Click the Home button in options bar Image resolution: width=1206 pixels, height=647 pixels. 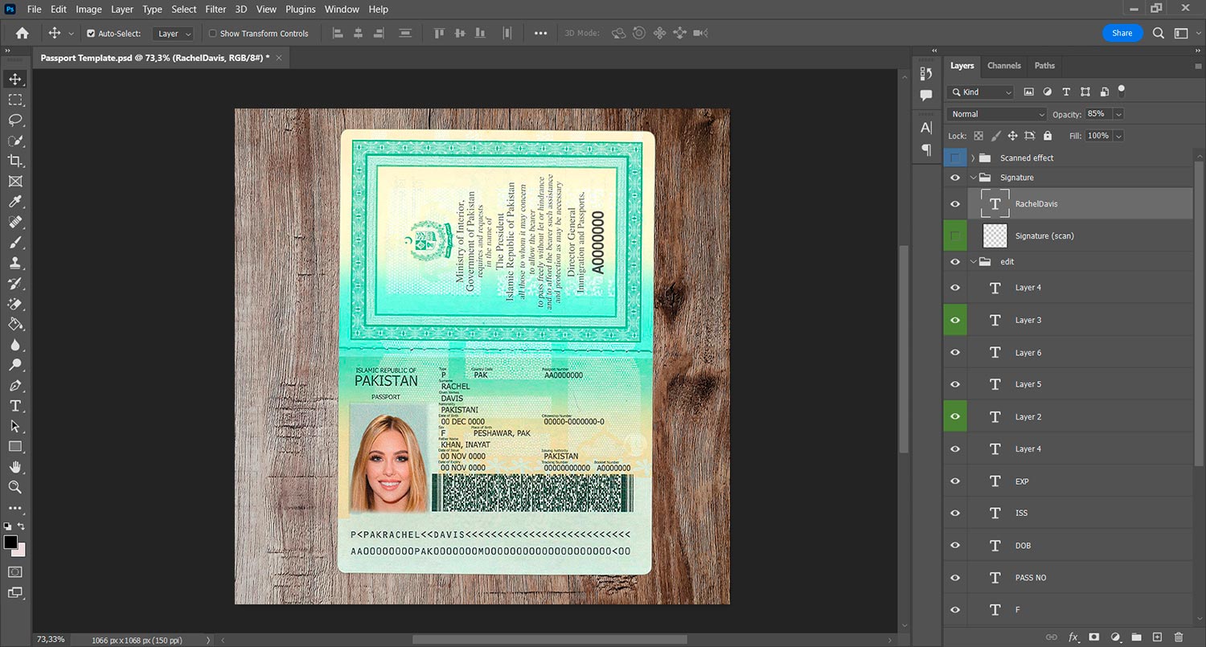23,33
